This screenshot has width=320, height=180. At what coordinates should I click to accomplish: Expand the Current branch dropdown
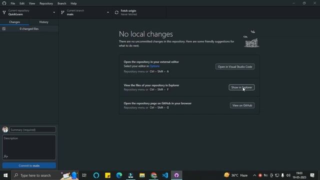pos(85,12)
